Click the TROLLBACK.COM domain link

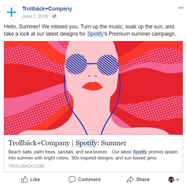tap(26, 166)
